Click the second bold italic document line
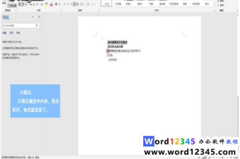Image resolution: width=240 pixels, height=159 pixels. click(x=115, y=47)
